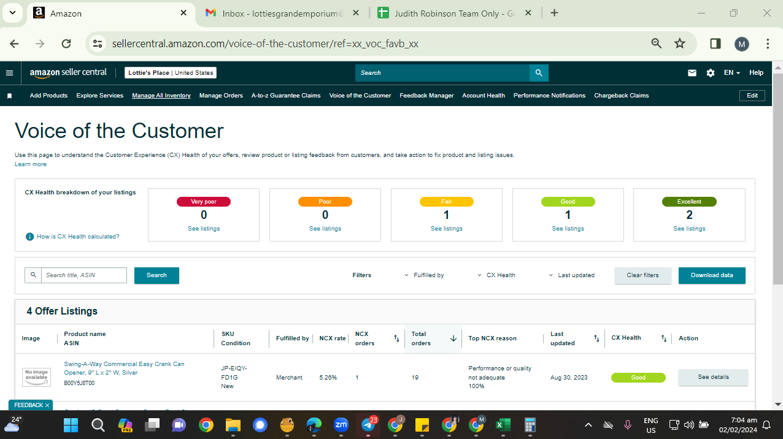Open the Swing-A-Way can opener product link
783x439 pixels.
(x=124, y=368)
